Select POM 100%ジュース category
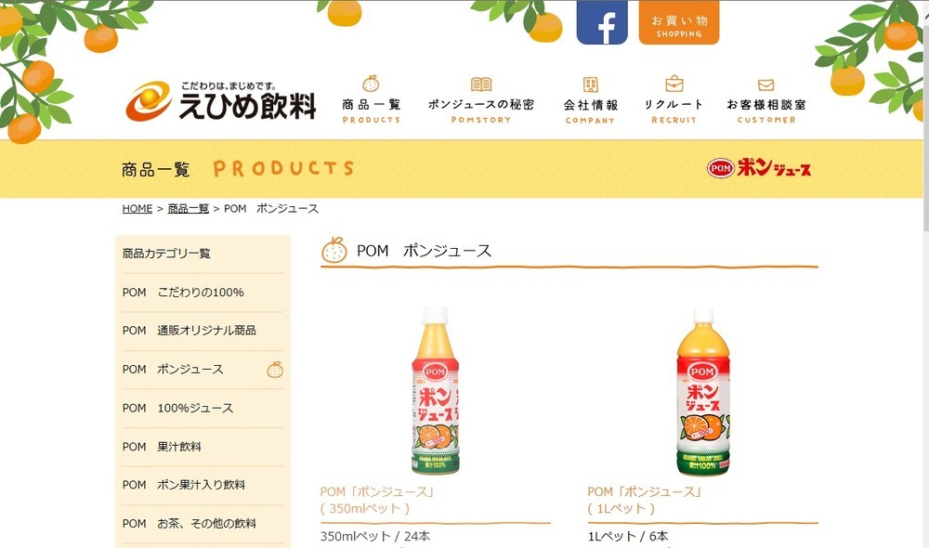The height and width of the screenshot is (548, 929). point(203,408)
